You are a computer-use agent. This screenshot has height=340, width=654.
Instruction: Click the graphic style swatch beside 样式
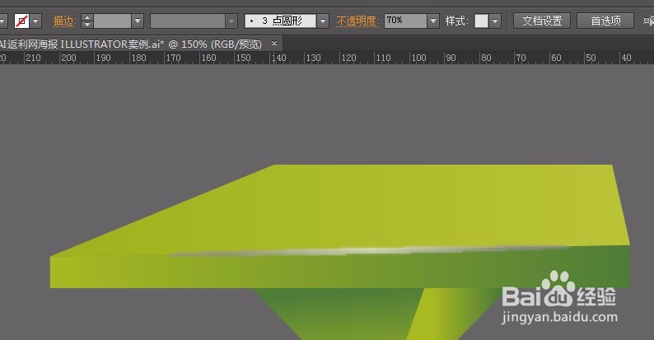pyautogui.click(x=481, y=21)
